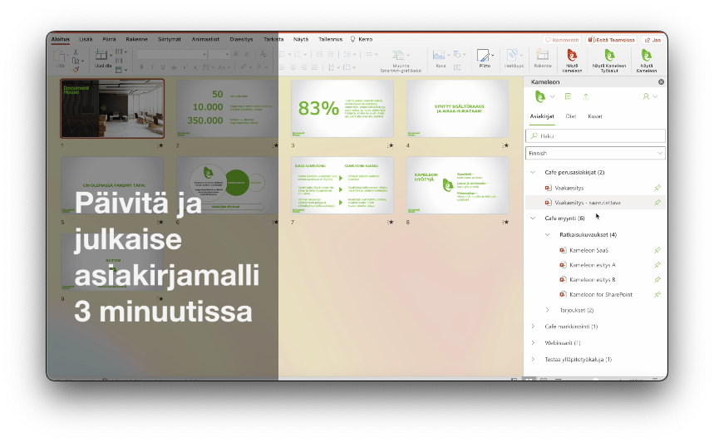The image size is (714, 442).
Task: Open the Siirtymät ribbon tab
Action: pyautogui.click(x=170, y=39)
